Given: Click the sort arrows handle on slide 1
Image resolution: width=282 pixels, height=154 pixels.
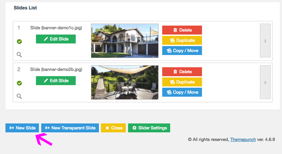Looking at the screenshot, I should [x=265, y=41].
